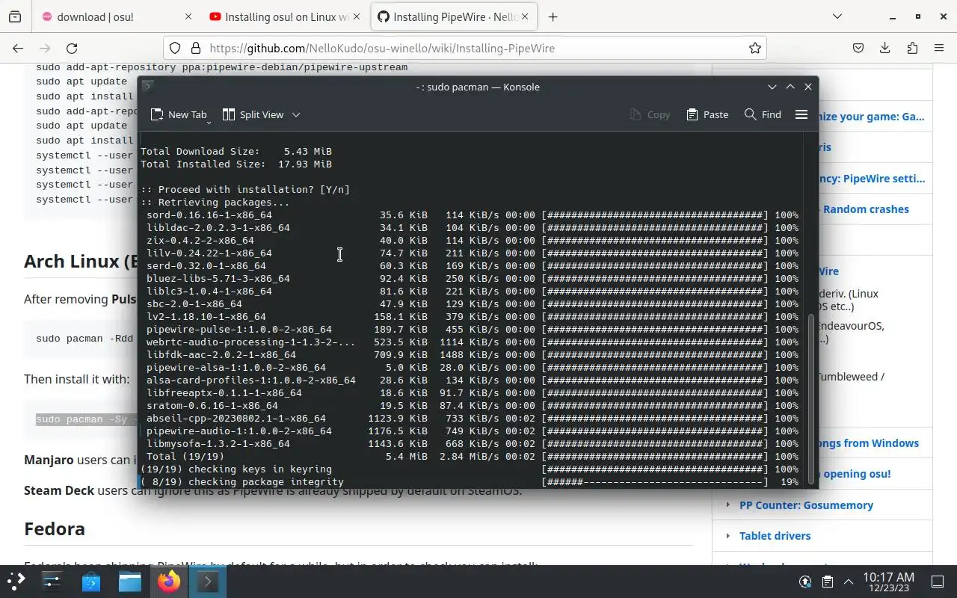
Task: Open the clipboard tray icon
Action: [828, 582]
